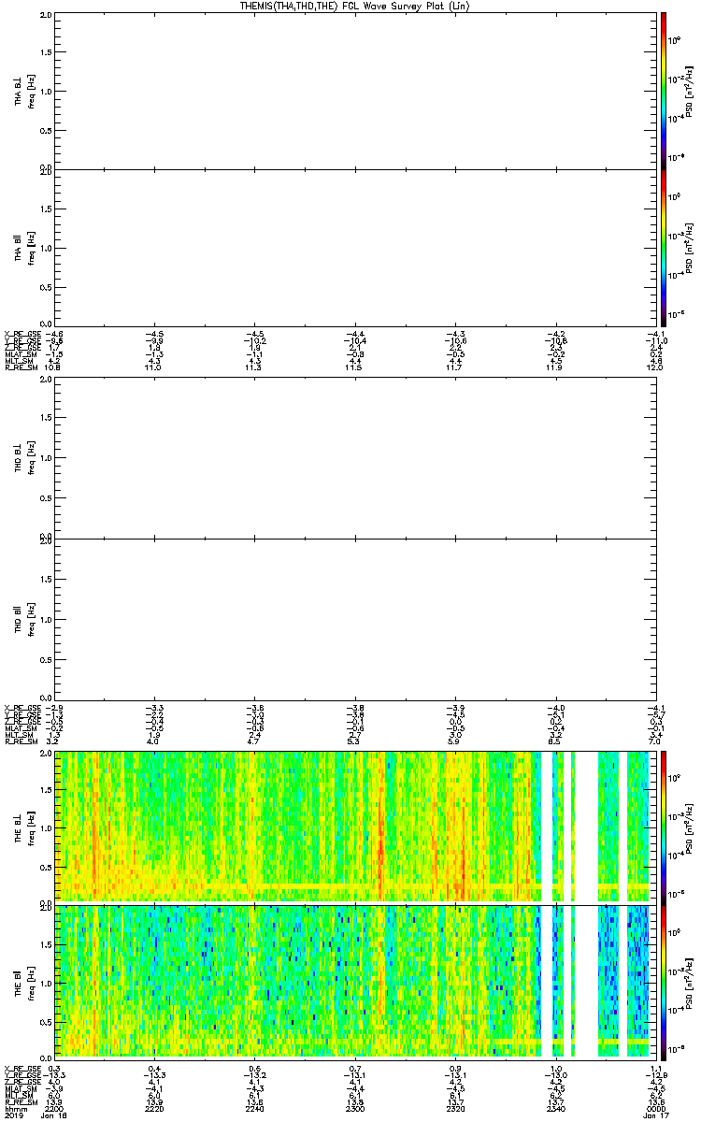The width and height of the screenshot is (701, 1122).
Task: Click the 2320 time tick label
Action: click(x=455, y=1108)
